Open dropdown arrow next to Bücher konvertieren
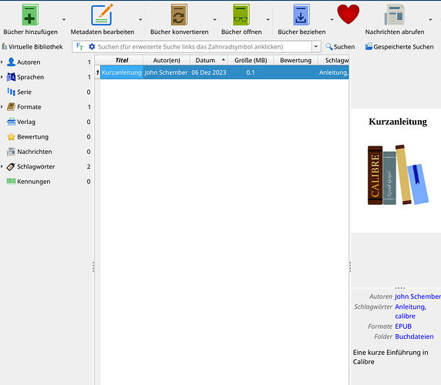The image size is (441, 385). click(x=214, y=20)
